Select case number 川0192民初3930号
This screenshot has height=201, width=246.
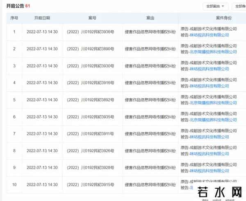[90, 66]
